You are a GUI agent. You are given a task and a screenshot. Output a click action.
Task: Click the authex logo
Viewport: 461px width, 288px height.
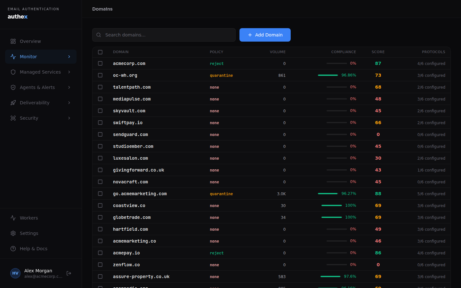coord(18,17)
